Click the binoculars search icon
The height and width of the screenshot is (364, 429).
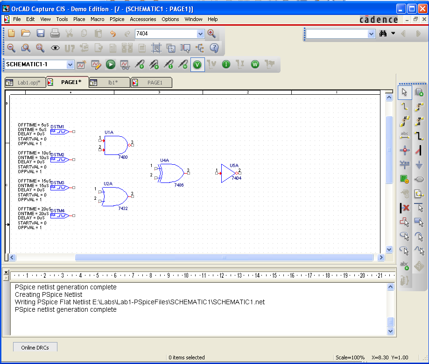tap(383, 34)
